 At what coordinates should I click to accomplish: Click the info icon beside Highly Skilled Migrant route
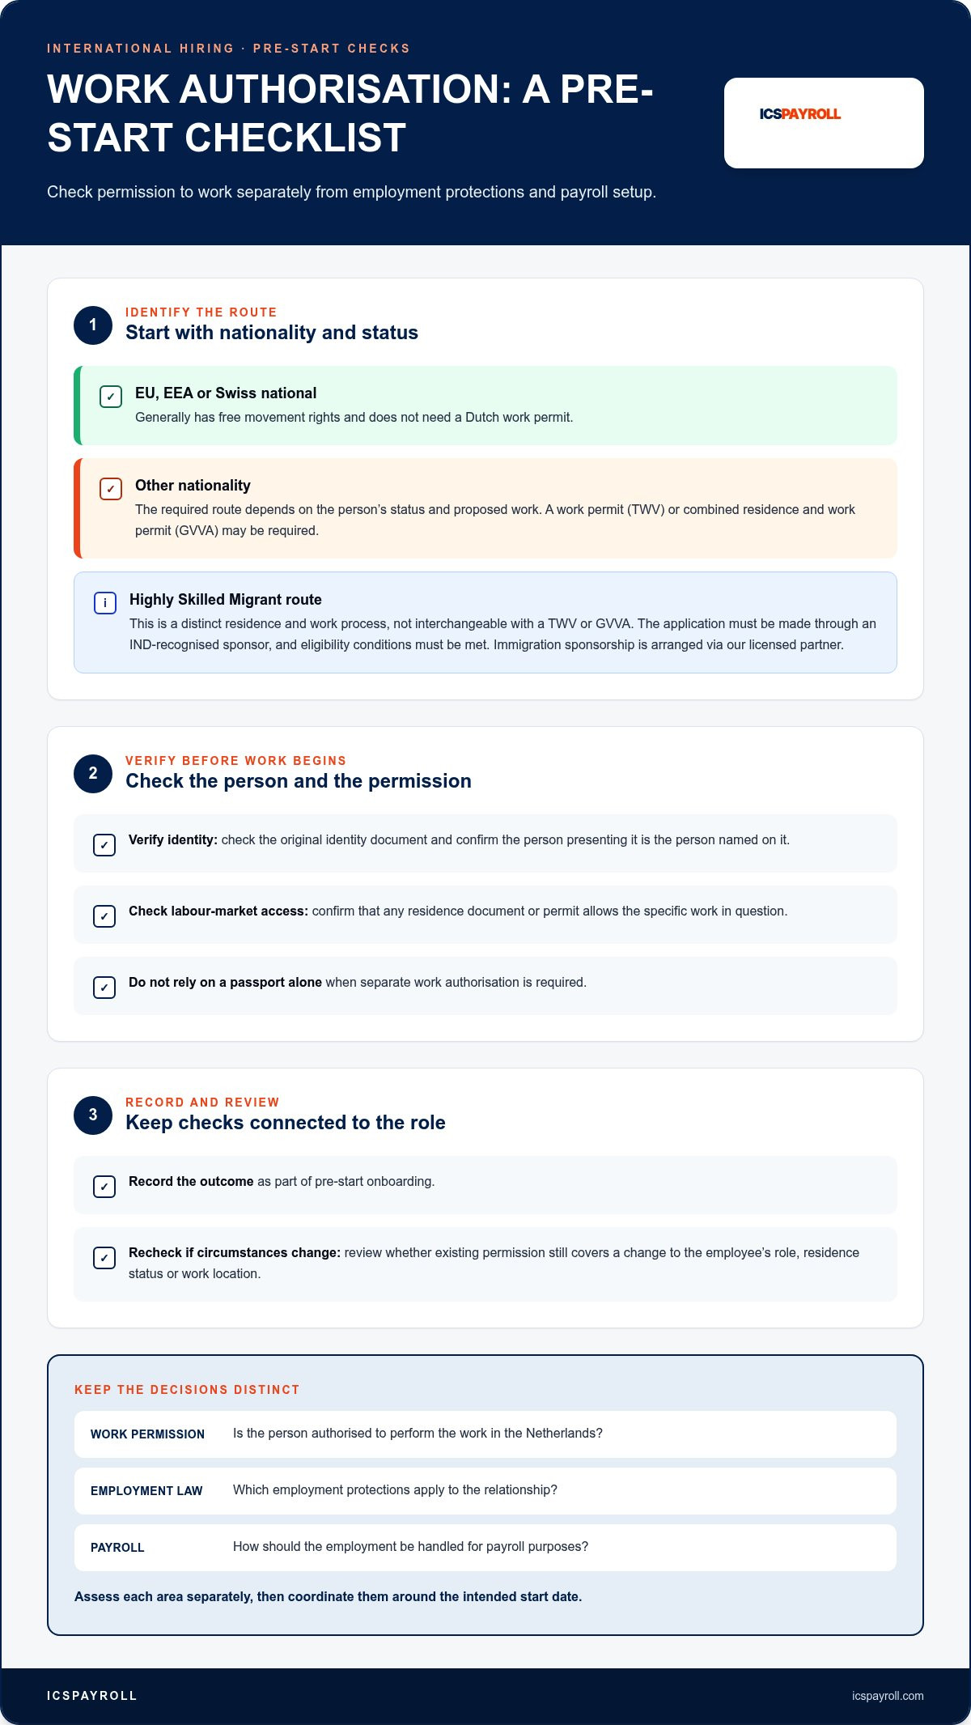105,603
